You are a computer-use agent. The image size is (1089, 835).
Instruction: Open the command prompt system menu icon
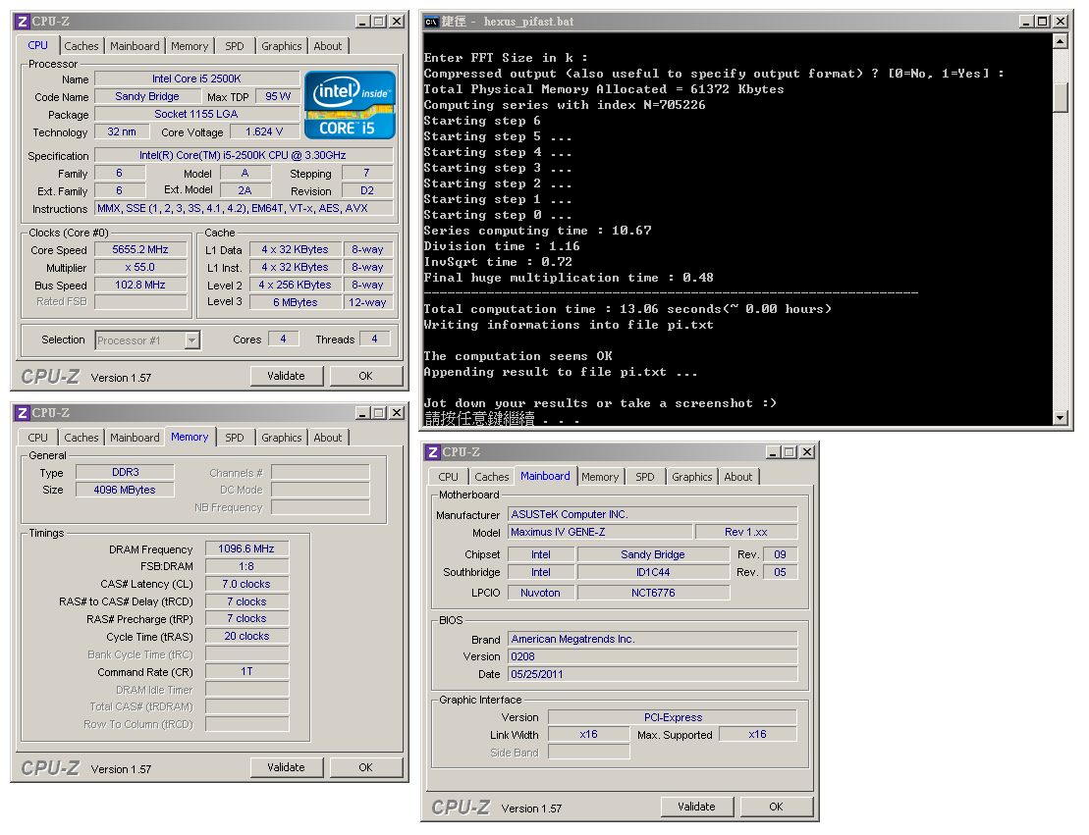pos(431,22)
